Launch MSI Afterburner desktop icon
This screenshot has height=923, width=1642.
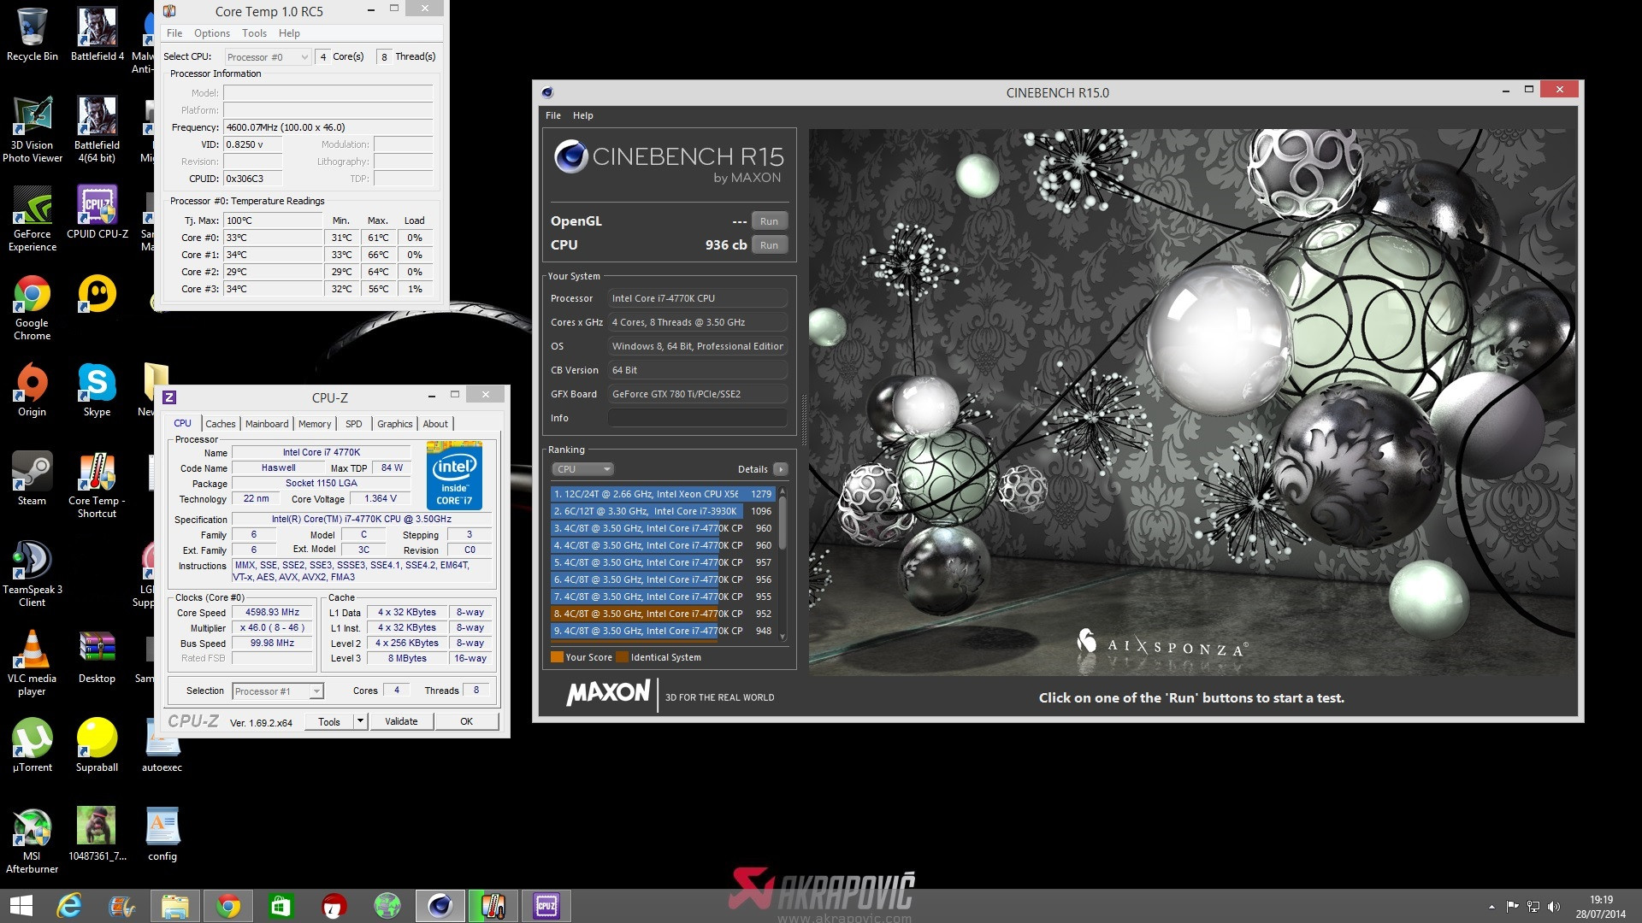click(32, 839)
